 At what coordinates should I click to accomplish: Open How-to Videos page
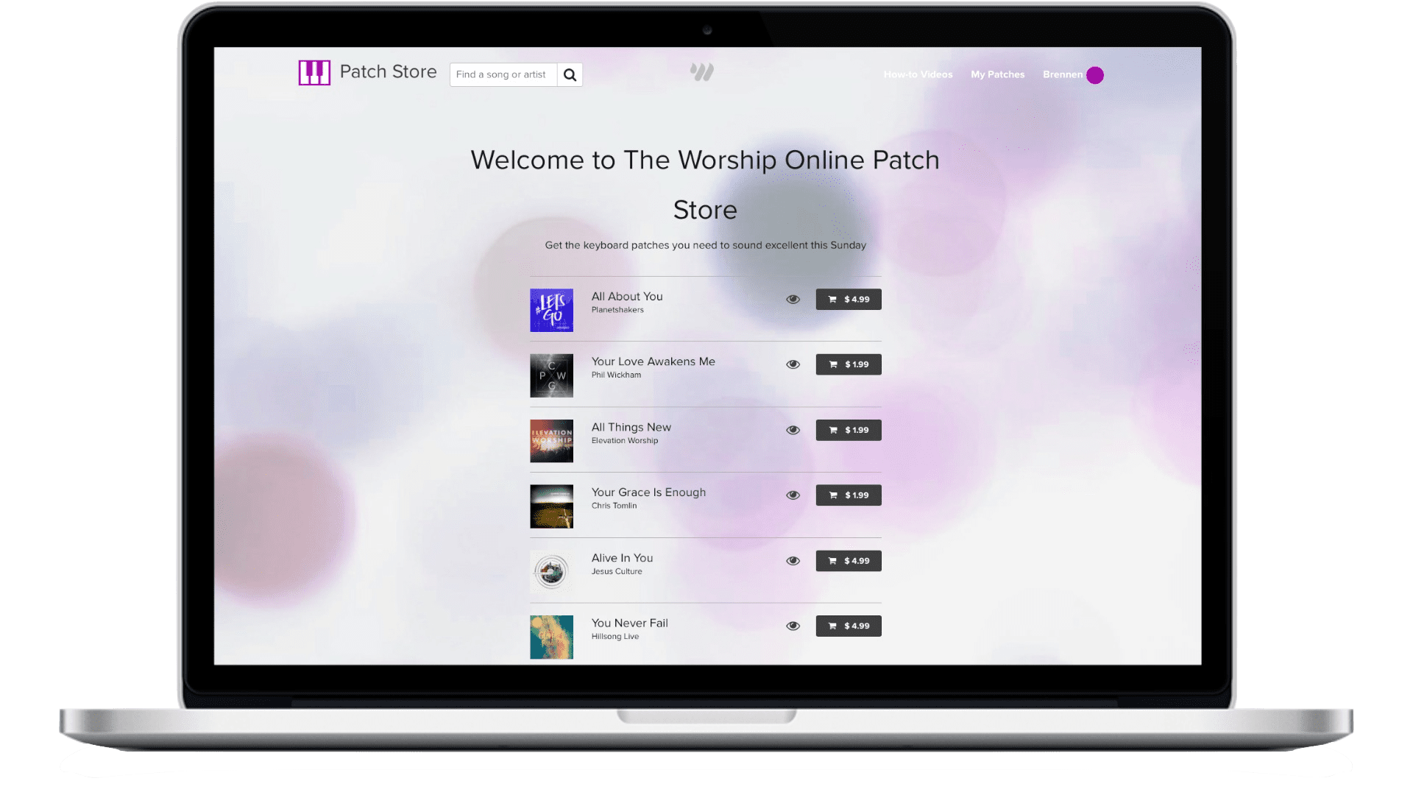918,74
